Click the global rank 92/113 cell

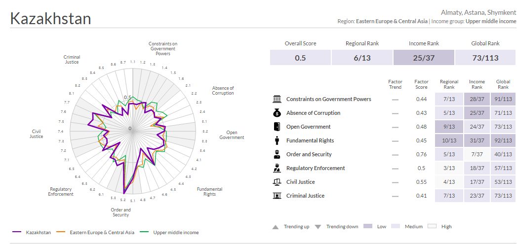click(503, 140)
